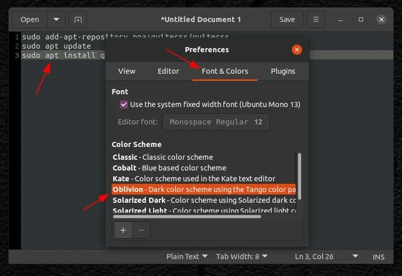The width and height of the screenshot is (402, 276).
Task: Click the Open button
Action: pyautogui.click(x=30, y=19)
